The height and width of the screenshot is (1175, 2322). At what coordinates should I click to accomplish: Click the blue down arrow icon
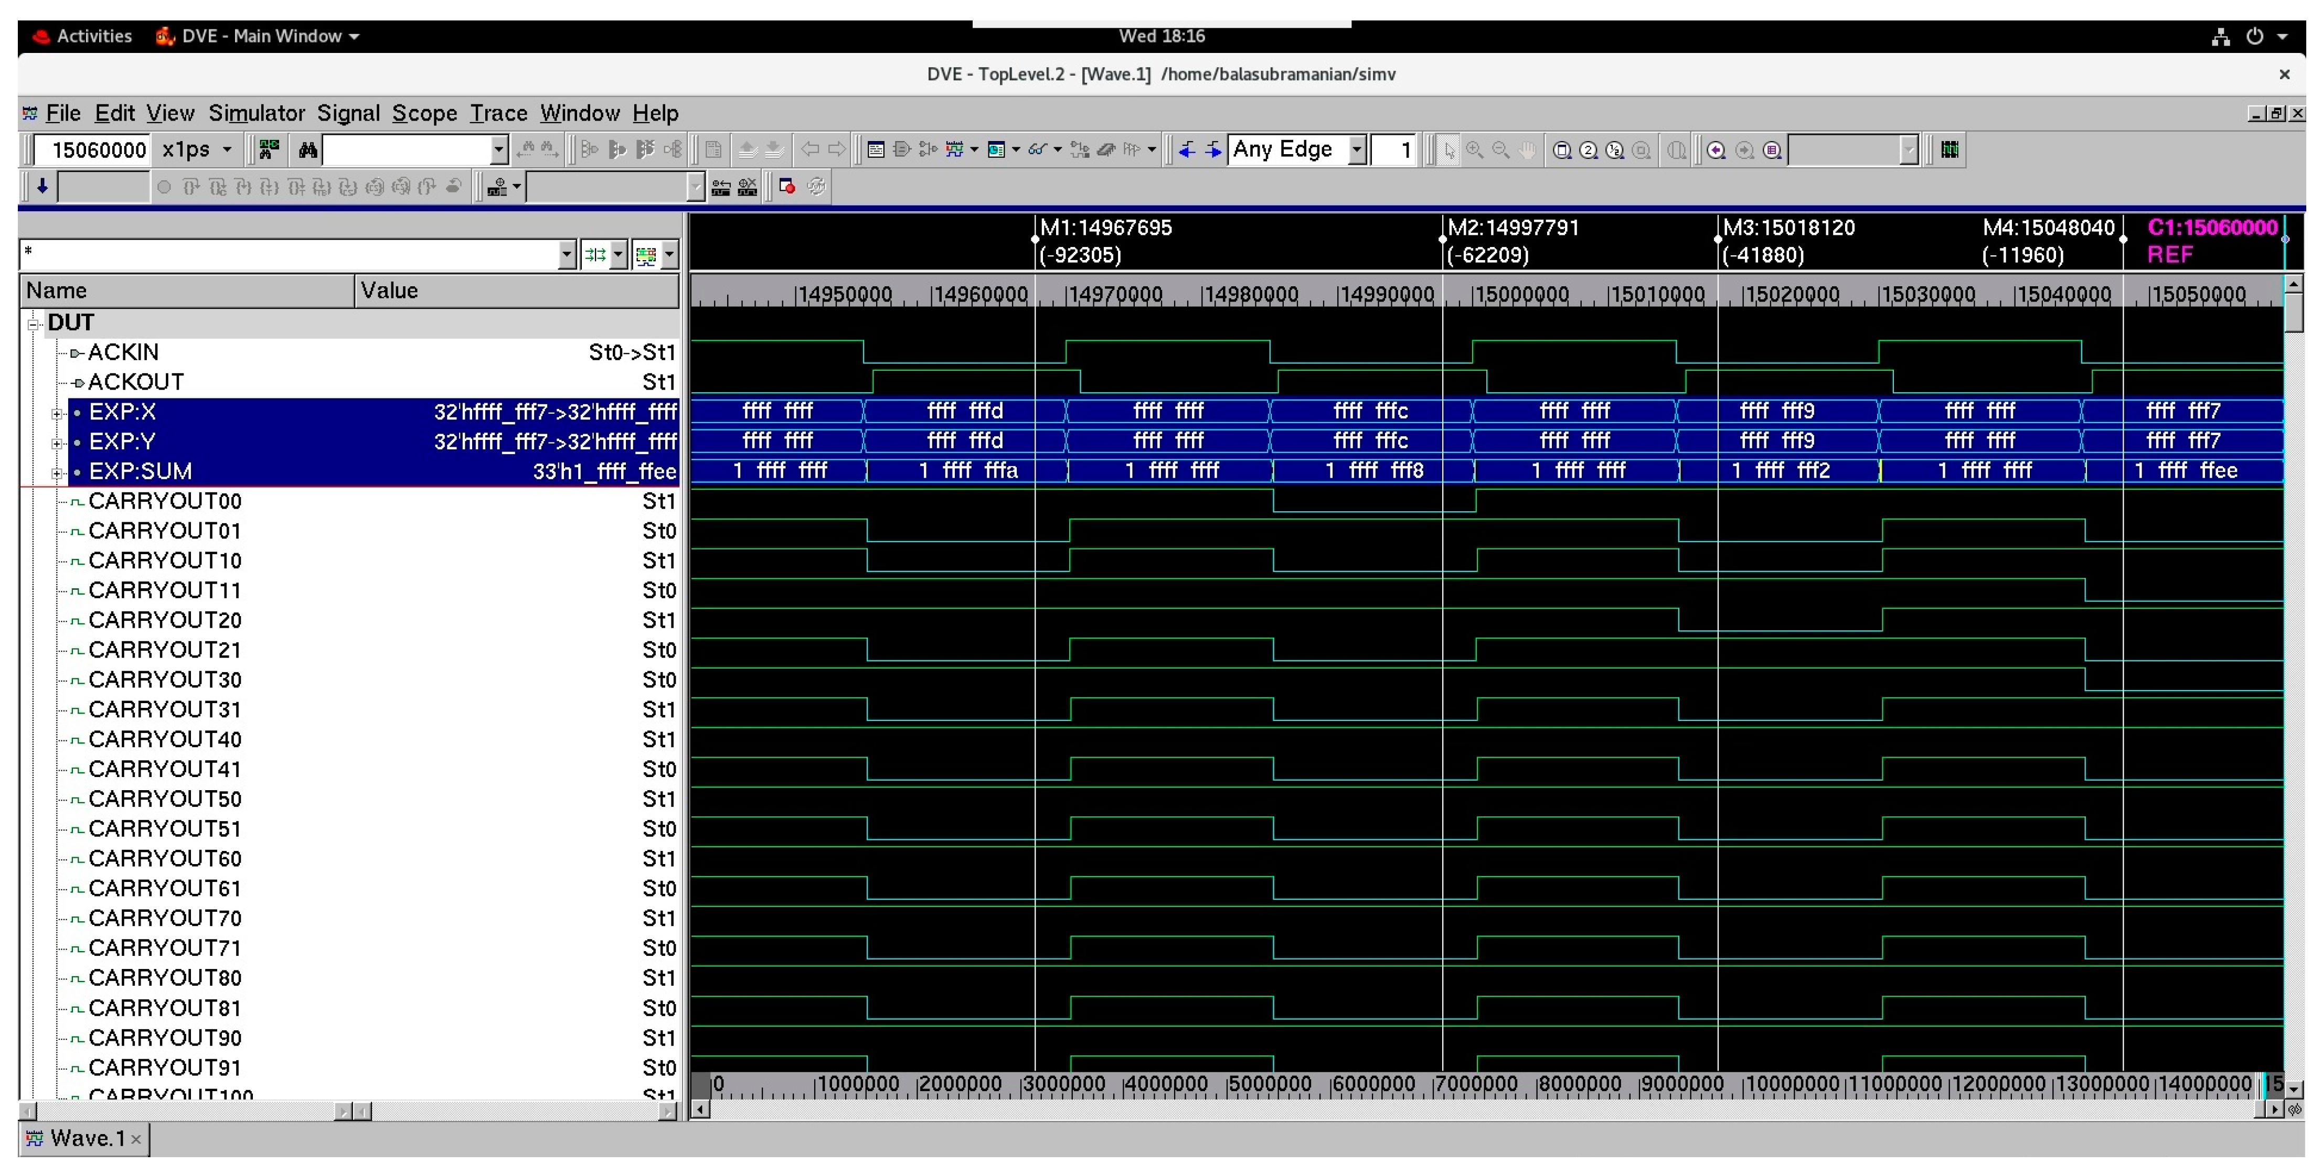pos(41,187)
